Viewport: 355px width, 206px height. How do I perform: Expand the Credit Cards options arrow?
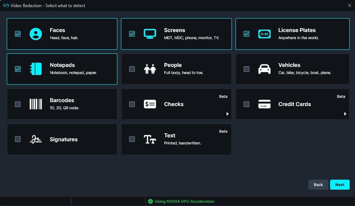click(x=345, y=114)
